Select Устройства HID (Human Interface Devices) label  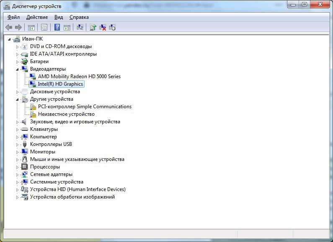[78, 189]
